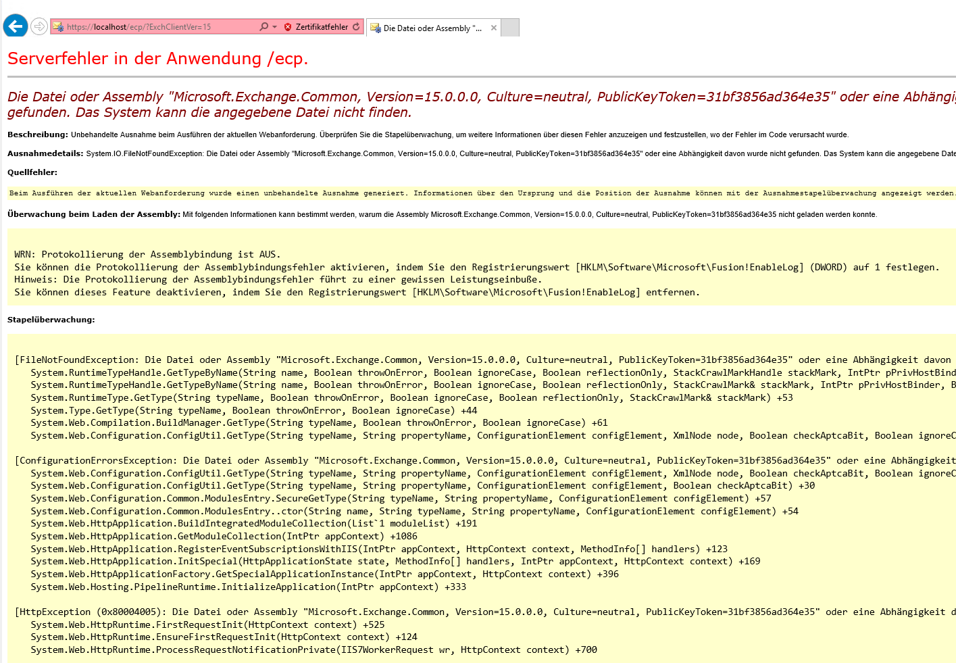Click the 'Sie können dieses Feature deaktivieren' line
The image size is (956, 663).
(357, 292)
